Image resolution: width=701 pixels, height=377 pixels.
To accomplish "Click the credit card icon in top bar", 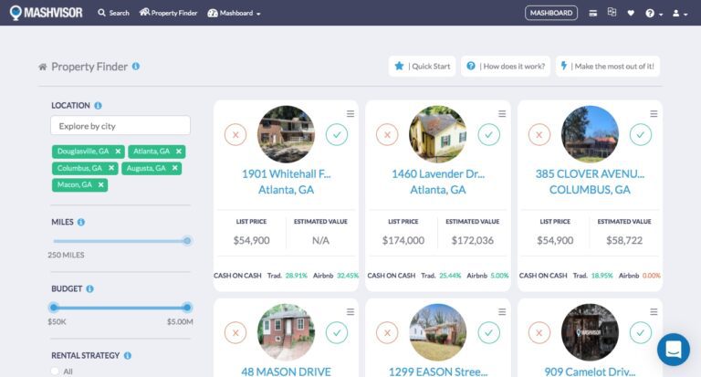I will (x=593, y=13).
